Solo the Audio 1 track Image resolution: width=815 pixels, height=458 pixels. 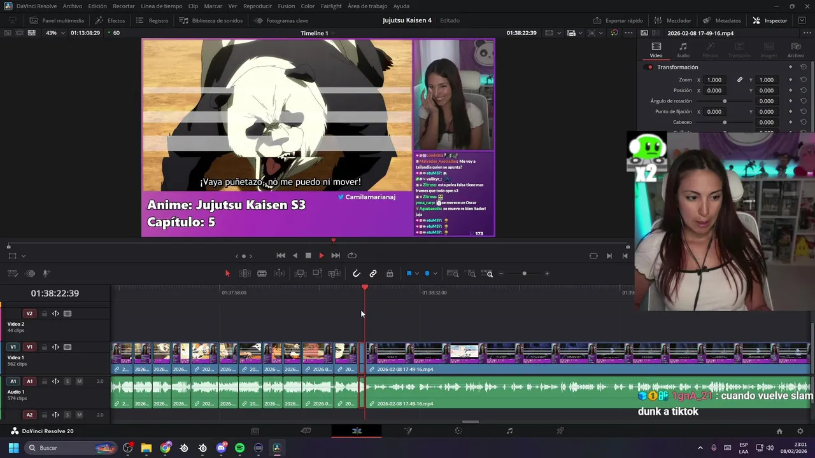click(x=67, y=382)
